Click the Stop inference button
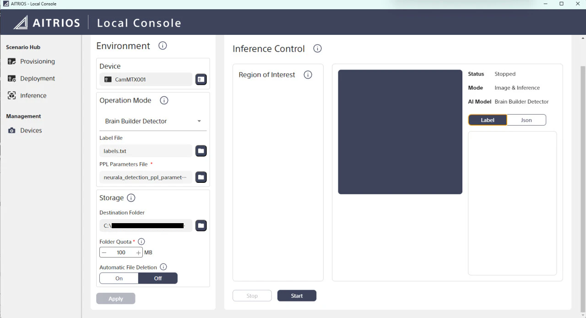Image resolution: width=586 pixels, height=318 pixels. pyautogui.click(x=252, y=296)
